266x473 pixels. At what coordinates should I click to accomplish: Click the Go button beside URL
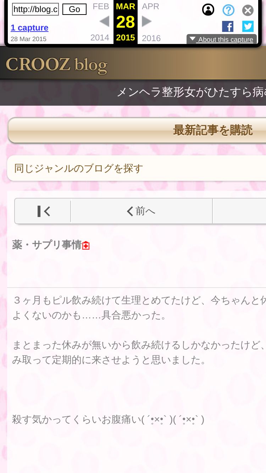click(74, 10)
